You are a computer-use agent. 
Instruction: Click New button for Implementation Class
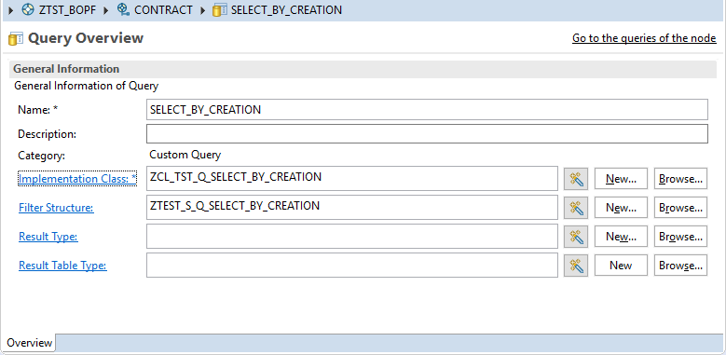tap(621, 179)
